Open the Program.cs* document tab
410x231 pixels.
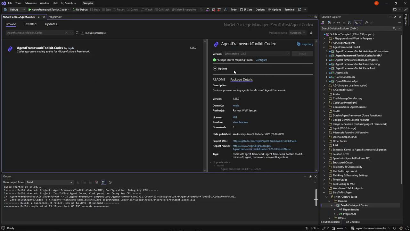(x=55, y=17)
